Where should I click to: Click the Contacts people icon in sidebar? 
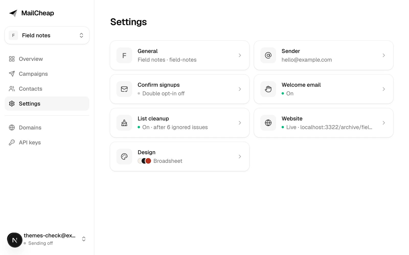click(x=12, y=89)
